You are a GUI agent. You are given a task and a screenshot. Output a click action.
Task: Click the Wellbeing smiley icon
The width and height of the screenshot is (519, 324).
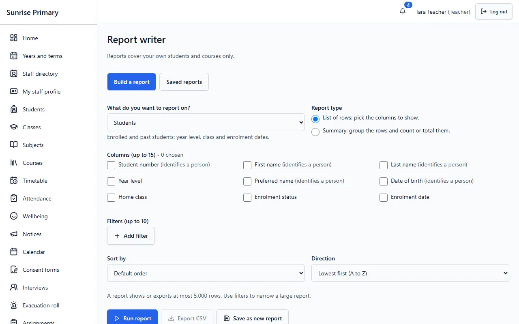[14, 216]
